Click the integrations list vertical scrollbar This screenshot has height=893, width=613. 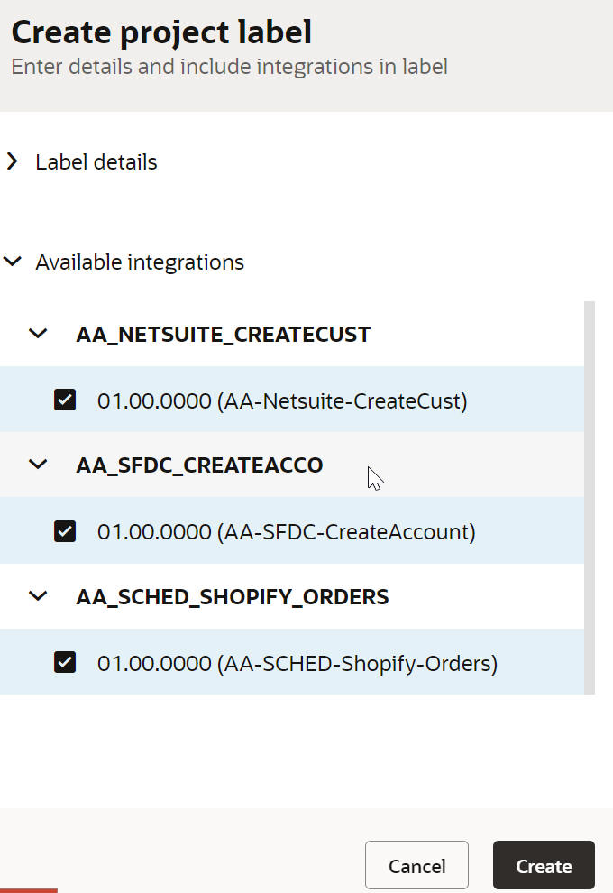tap(589, 498)
